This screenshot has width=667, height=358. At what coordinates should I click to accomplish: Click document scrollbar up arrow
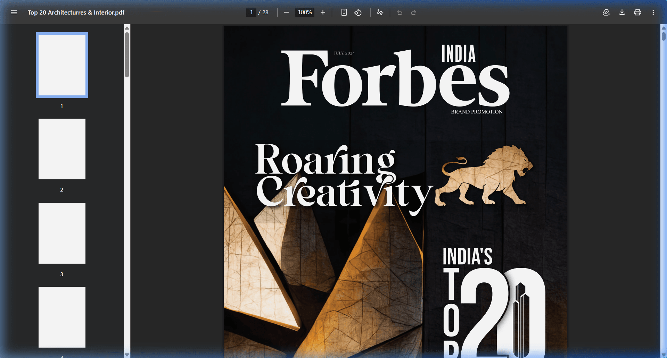[664, 28]
